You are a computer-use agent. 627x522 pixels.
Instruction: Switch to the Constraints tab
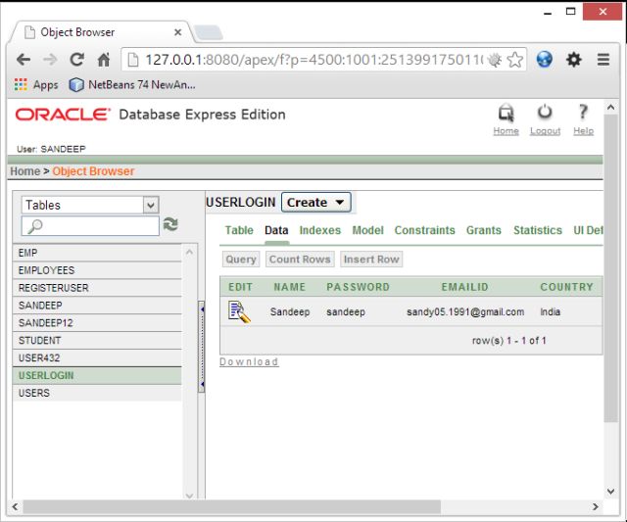[424, 230]
